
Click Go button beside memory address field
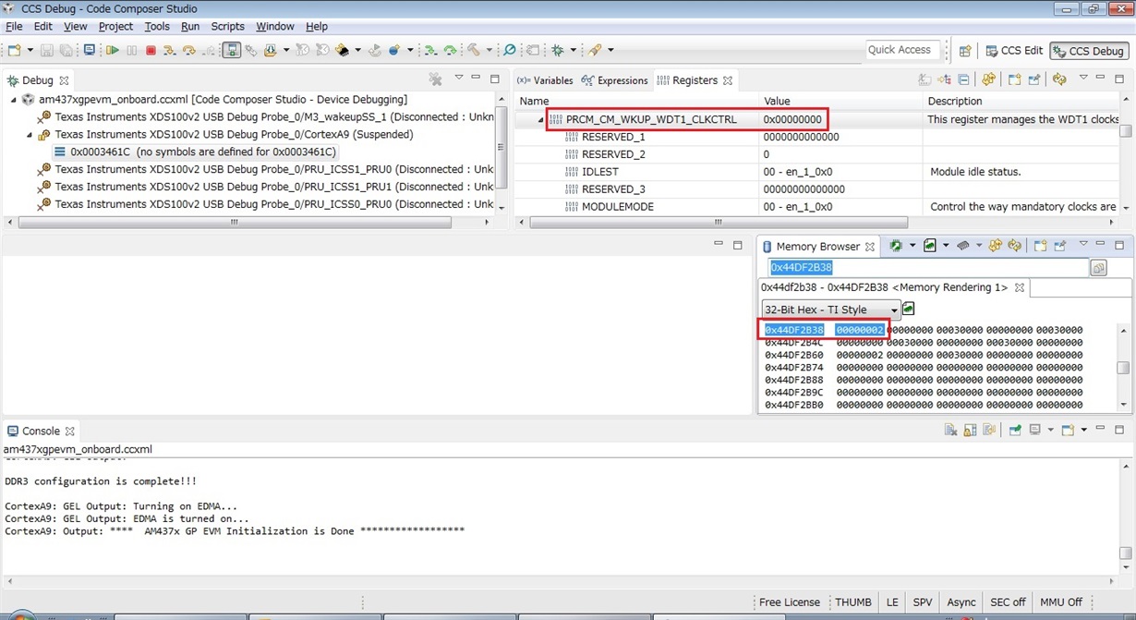(x=1098, y=268)
